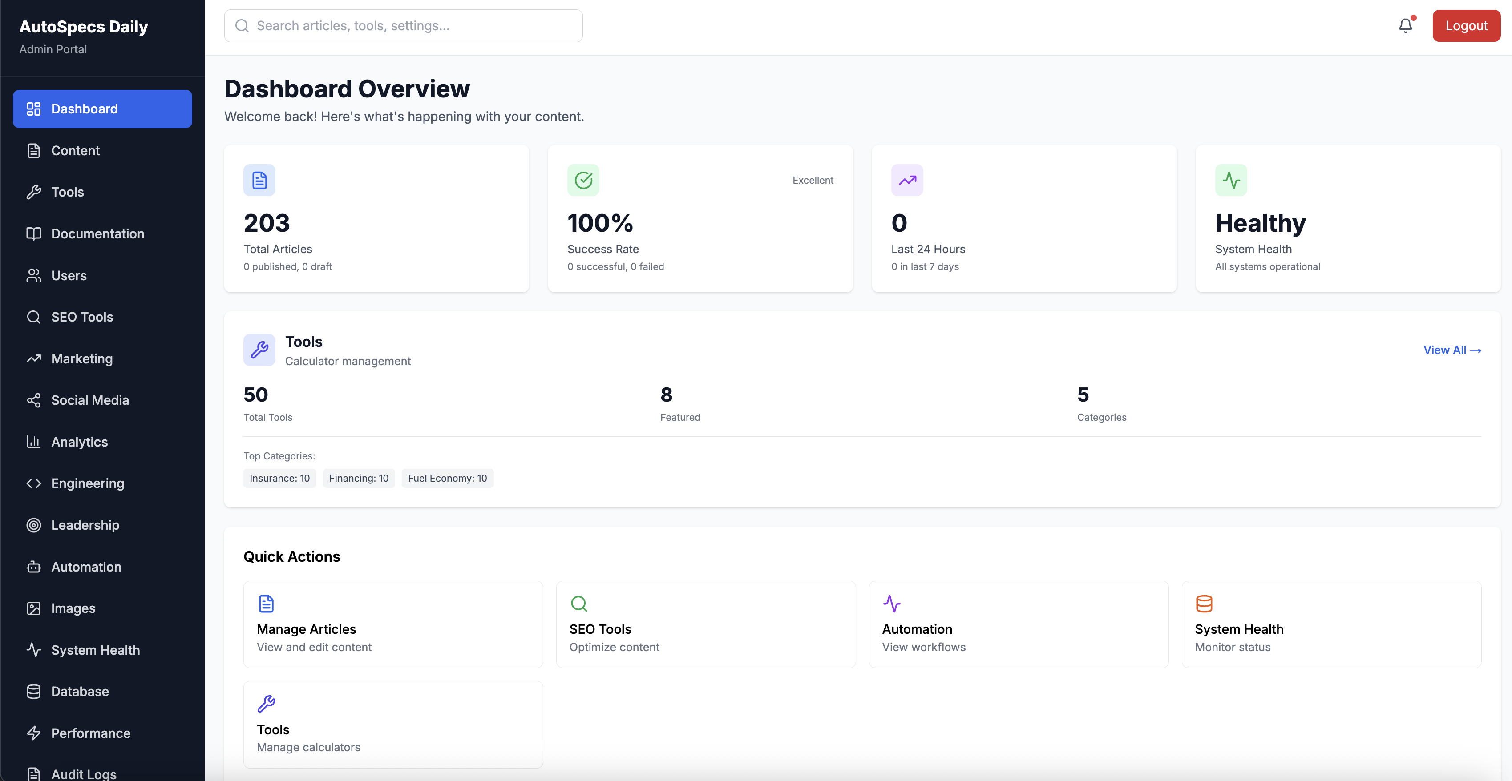Select the Tools wrench icon in sidebar
The image size is (1512, 781).
point(33,192)
